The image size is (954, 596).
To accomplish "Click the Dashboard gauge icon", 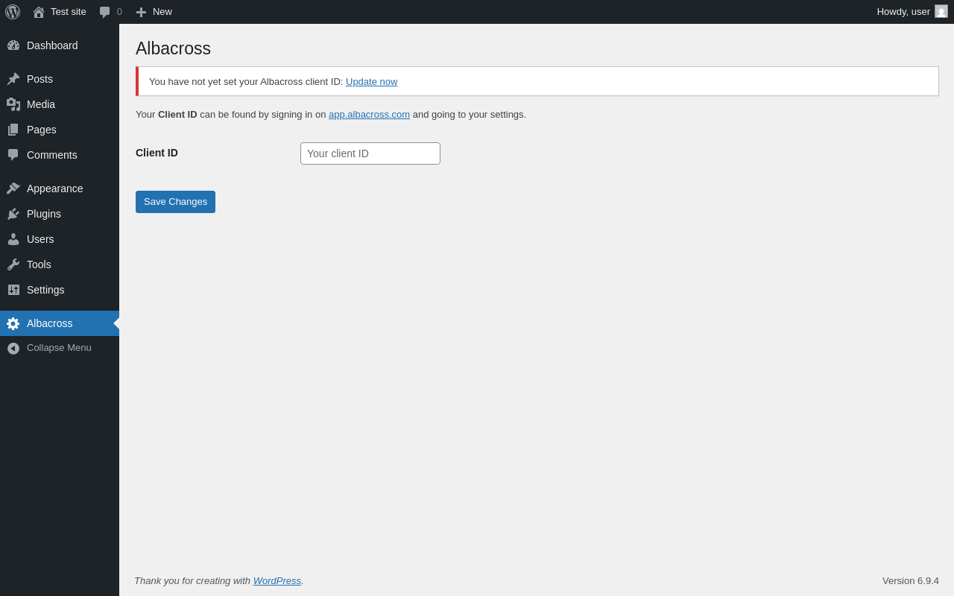I will (13, 45).
